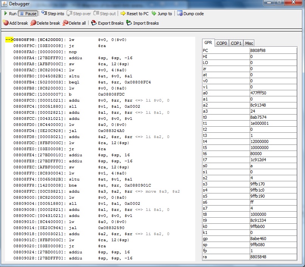The height and width of the screenshot is (267, 305).
Task: Click Reset to PC arrow icon
Action: pyautogui.click(x=123, y=14)
